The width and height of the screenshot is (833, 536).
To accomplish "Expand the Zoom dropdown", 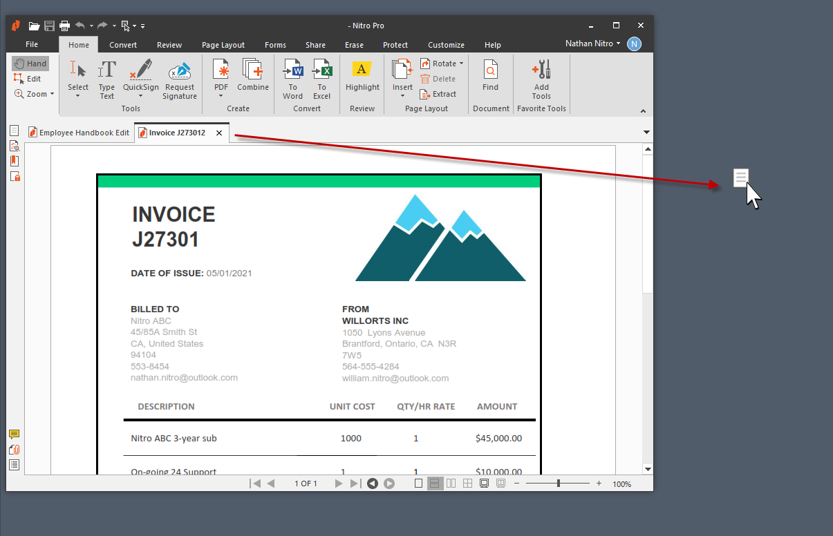I will pyautogui.click(x=52, y=94).
